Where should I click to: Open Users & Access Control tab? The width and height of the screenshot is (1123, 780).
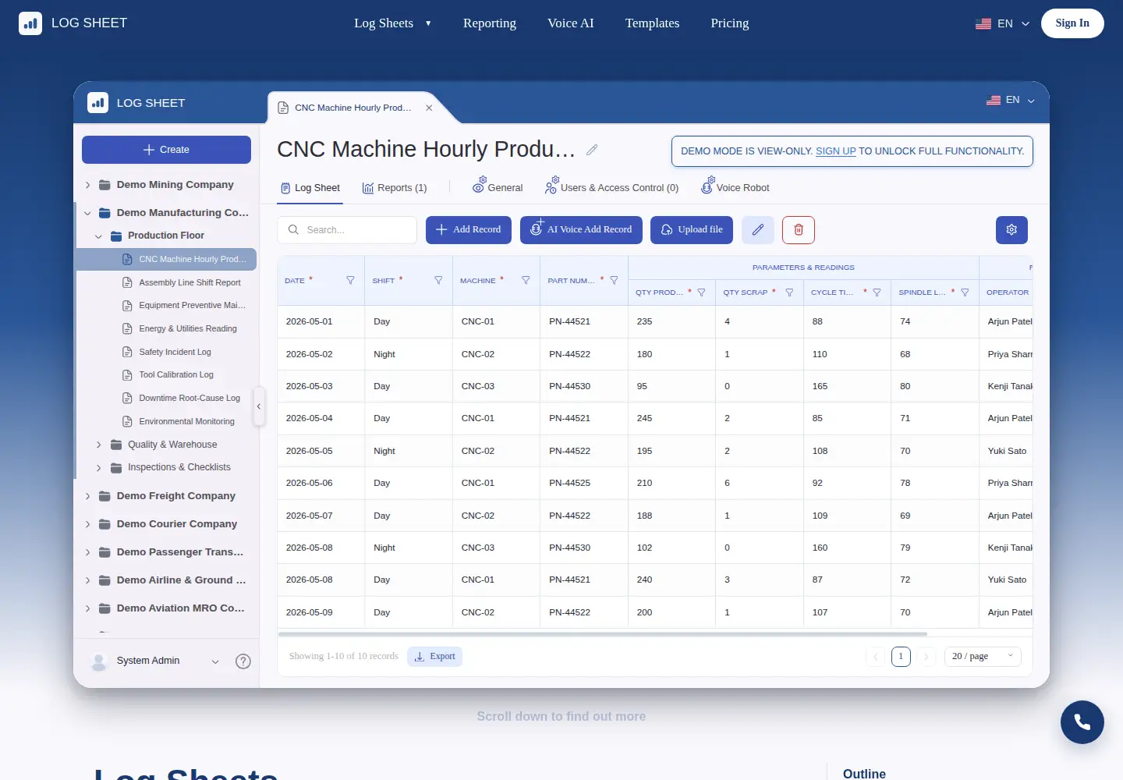pos(611,187)
